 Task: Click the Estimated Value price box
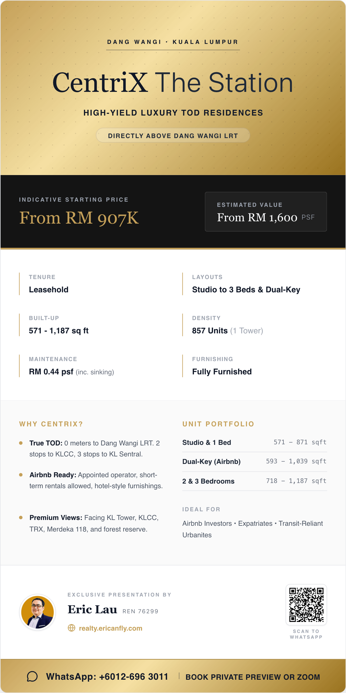click(x=265, y=212)
